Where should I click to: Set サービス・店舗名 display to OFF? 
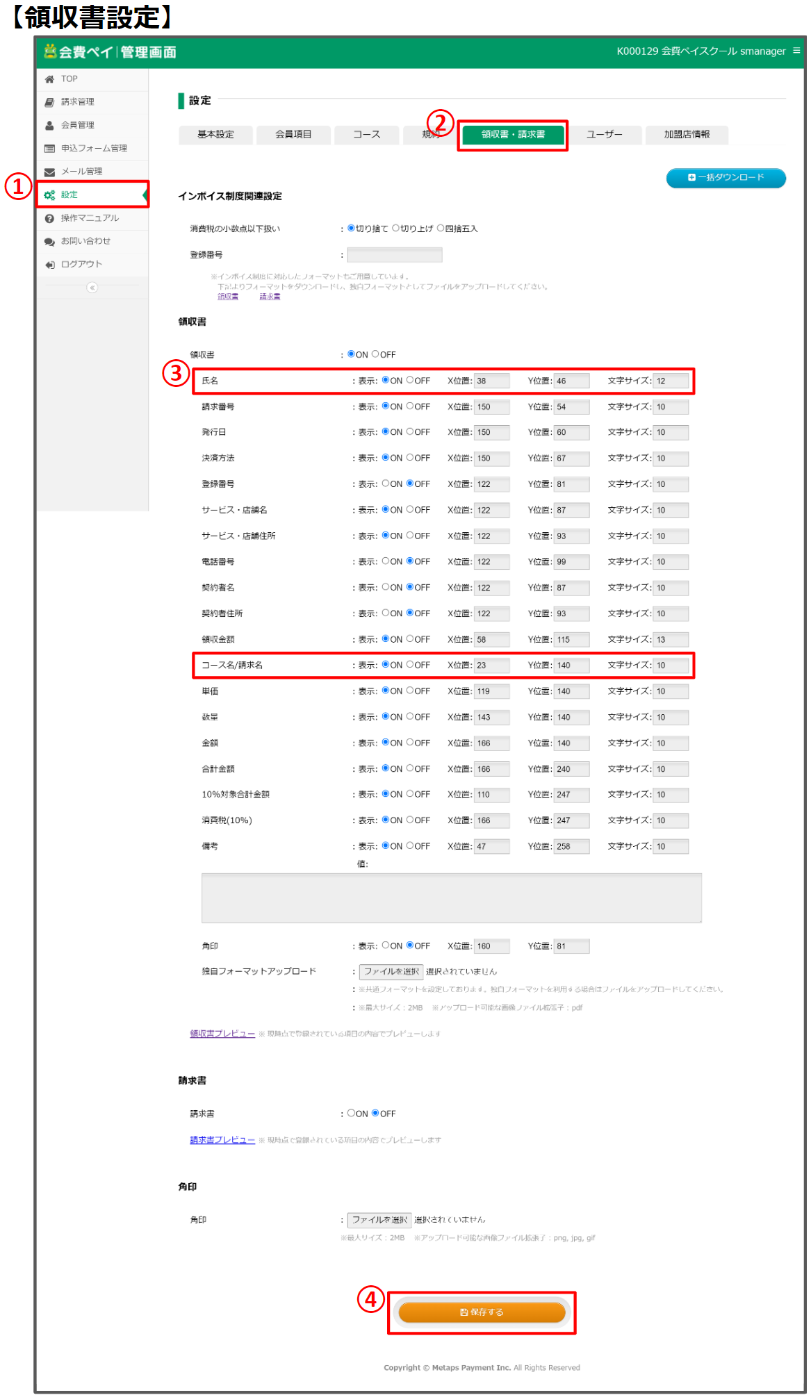click(410, 509)
